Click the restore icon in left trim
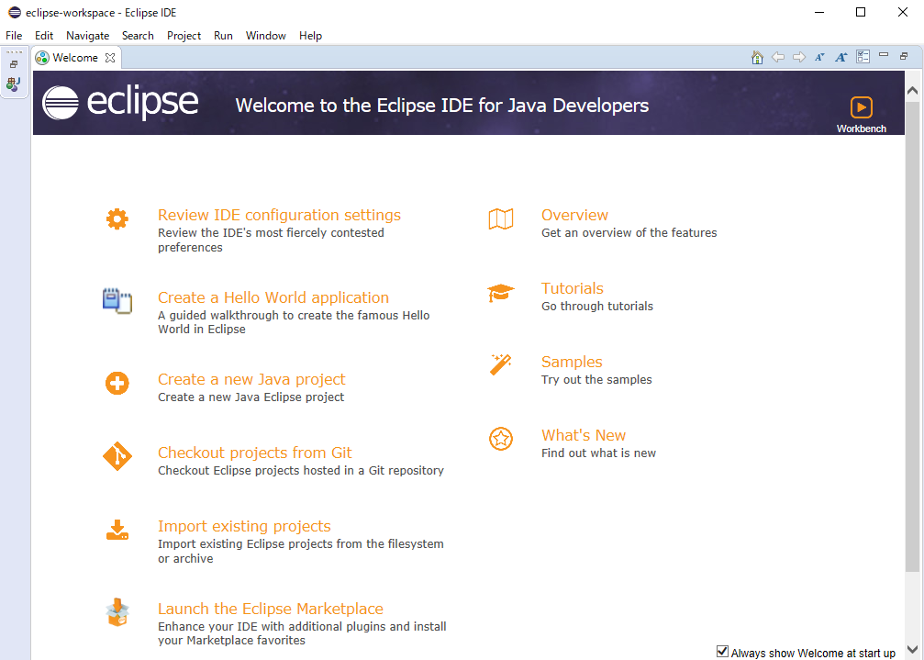The height and width of the screenshot is (660, 924). [14, 64]
